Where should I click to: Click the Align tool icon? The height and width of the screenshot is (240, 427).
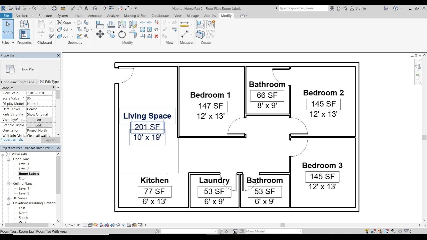100,24
